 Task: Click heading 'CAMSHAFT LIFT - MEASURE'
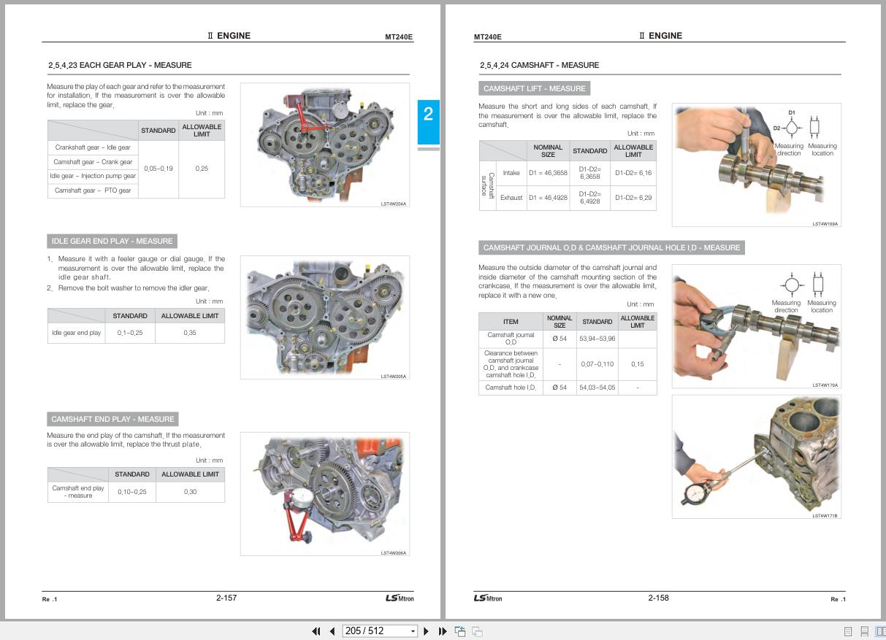click(x=535, y=88)
